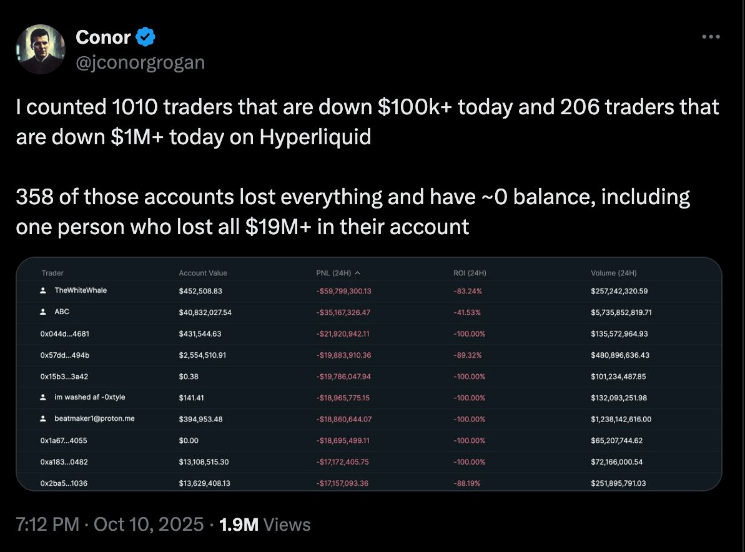Sort by Volume (24H) column header
The image size is (745, 552).
[x=613, y=273]
